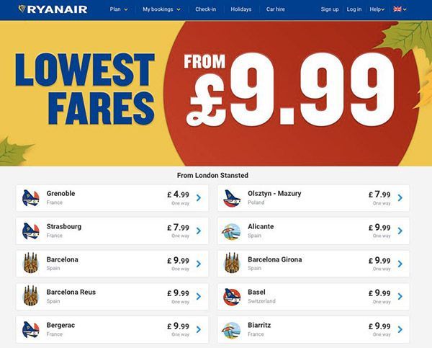Open the Car hire section
The width and height of the screenshot is (432, 348).
coord(276,9)
